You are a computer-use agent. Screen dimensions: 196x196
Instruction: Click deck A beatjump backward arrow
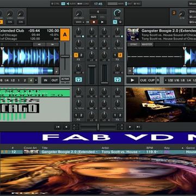tap(39, 44)
